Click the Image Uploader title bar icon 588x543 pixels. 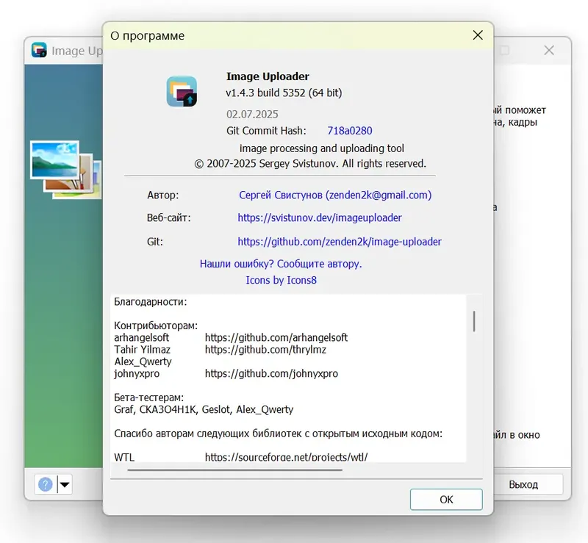38,50
